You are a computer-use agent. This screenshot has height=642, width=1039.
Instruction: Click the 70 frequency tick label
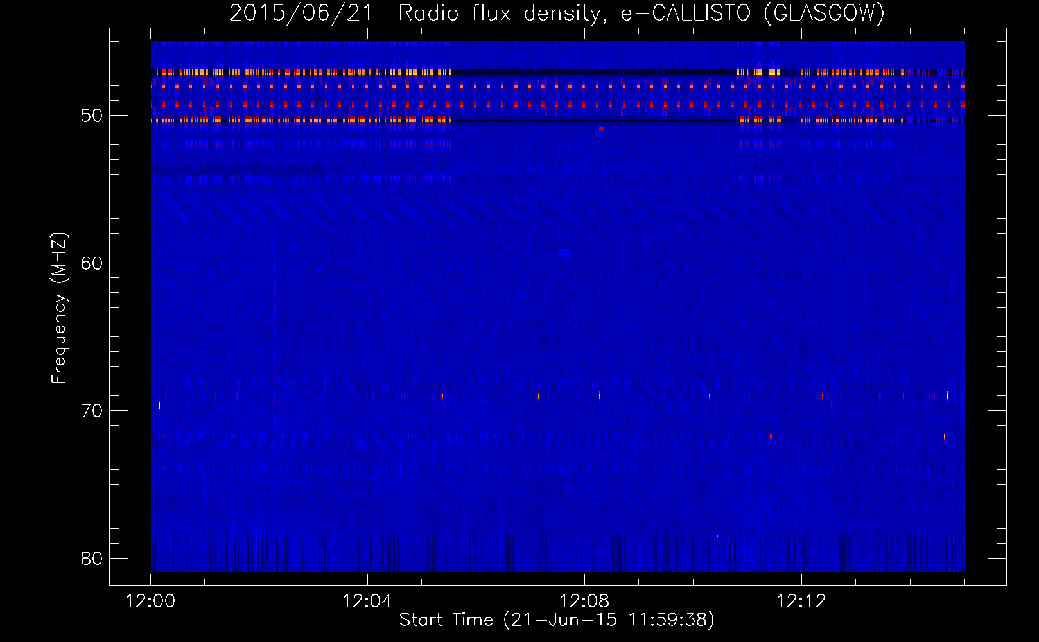point(92,411)
